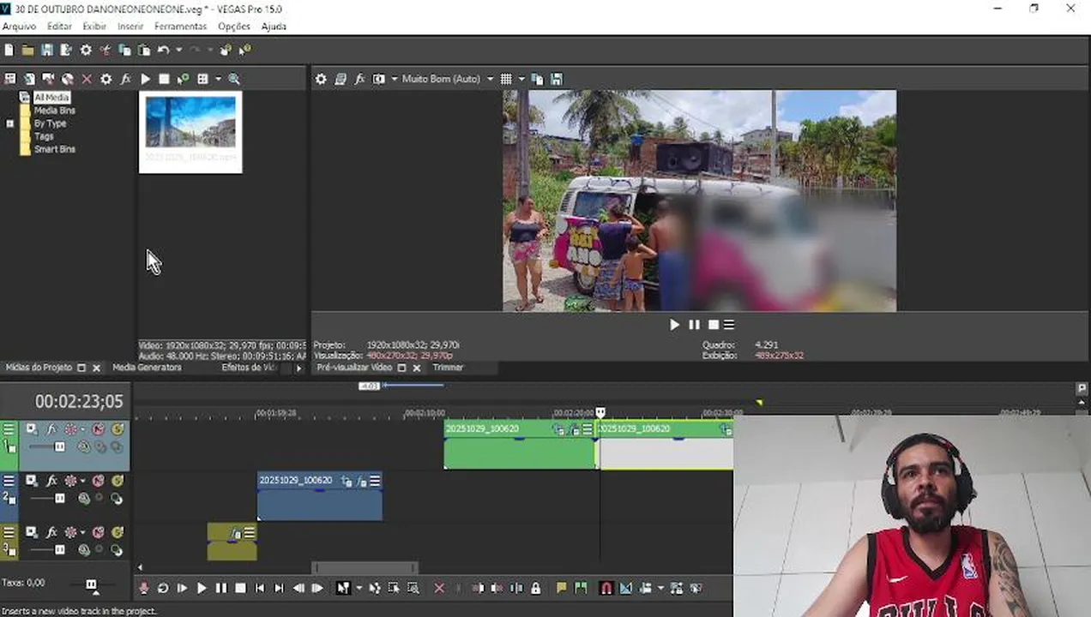Image resolution: width=1091 pixels, height=617 pixels.
Task: Expand the By Type tree node
Action: click(10, 123)
